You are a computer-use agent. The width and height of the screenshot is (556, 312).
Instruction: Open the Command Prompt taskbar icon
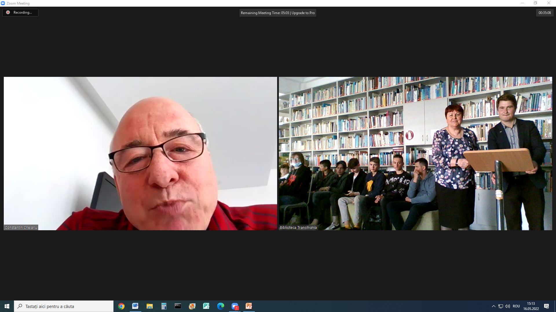pyautogui.click(x=178, y=306)
